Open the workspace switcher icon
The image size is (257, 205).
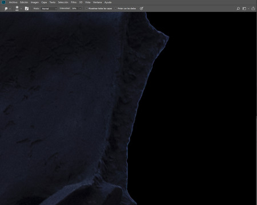(244, 9)
